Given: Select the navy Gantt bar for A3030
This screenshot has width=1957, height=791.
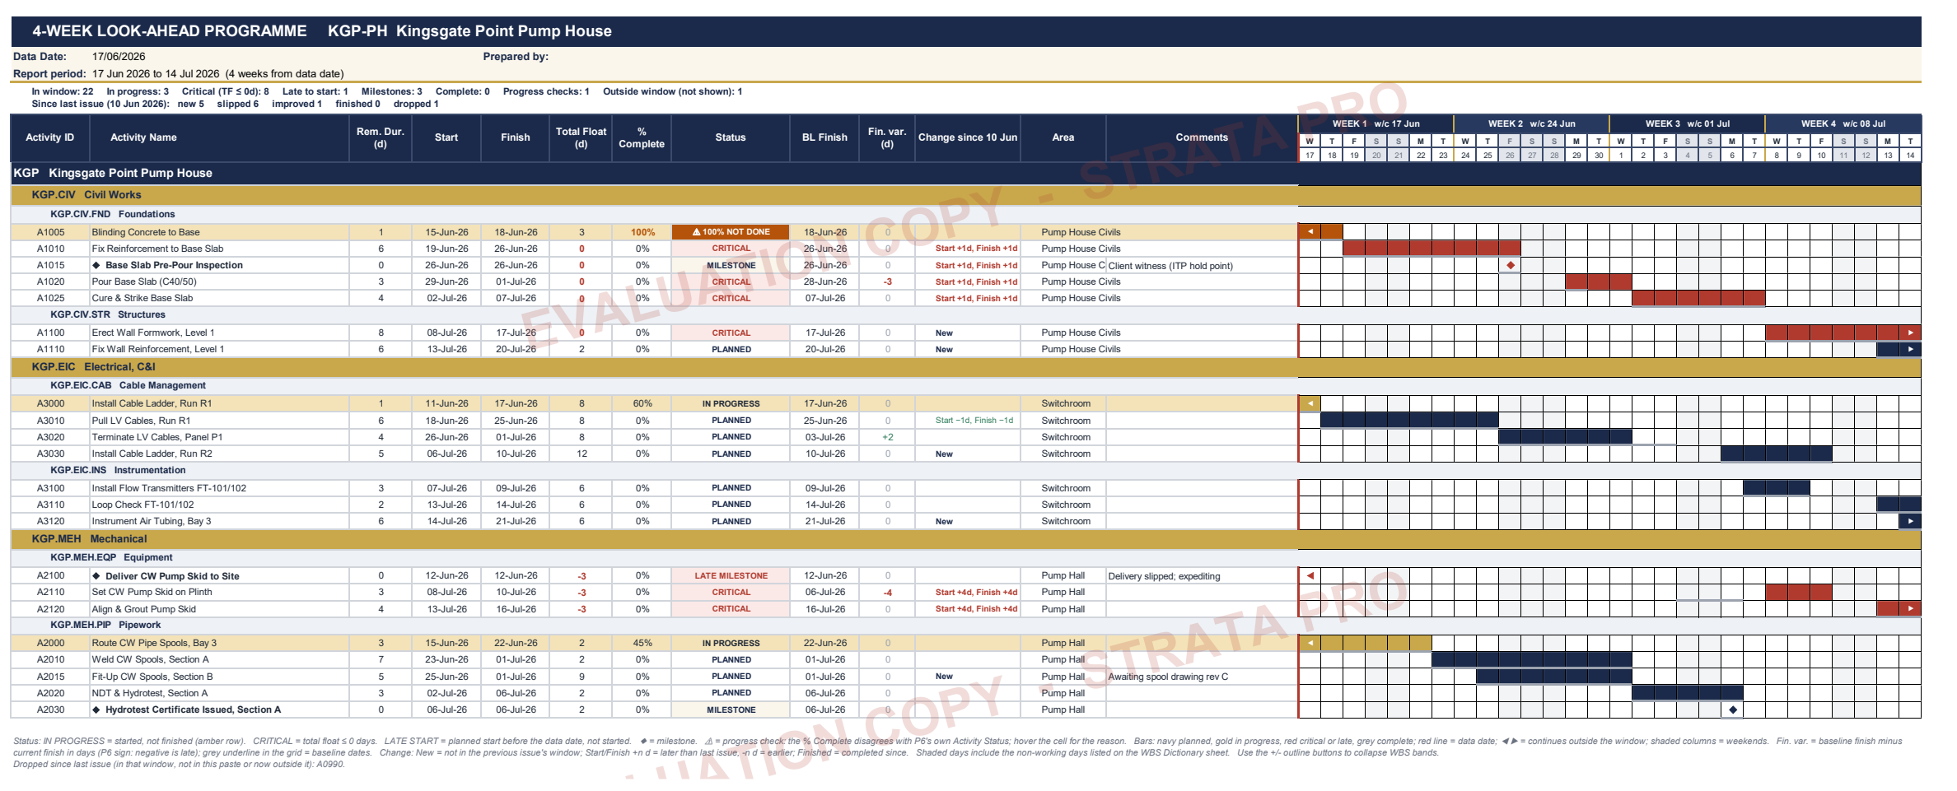Looking at the screenshot, I should (1777, 454).
